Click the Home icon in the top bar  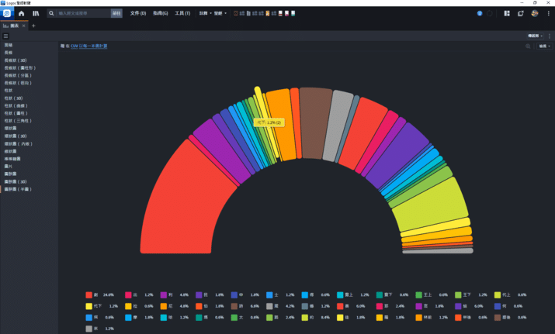click(21, 13)
